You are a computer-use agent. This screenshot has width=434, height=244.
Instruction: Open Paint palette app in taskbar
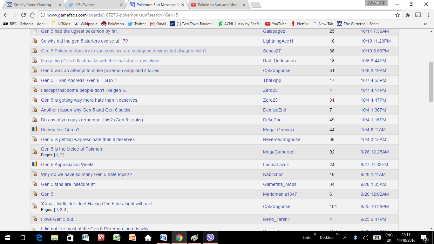tap(194, 238)
